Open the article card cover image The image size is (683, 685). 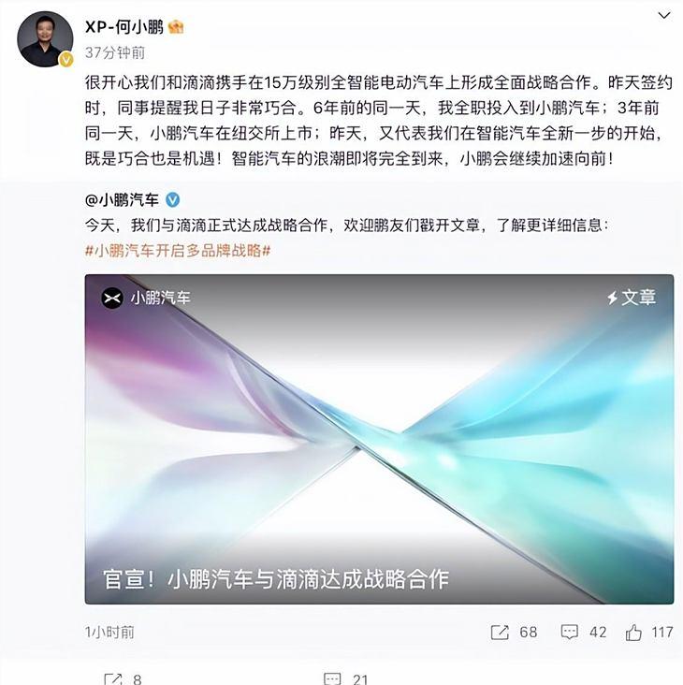click(379, 439)
